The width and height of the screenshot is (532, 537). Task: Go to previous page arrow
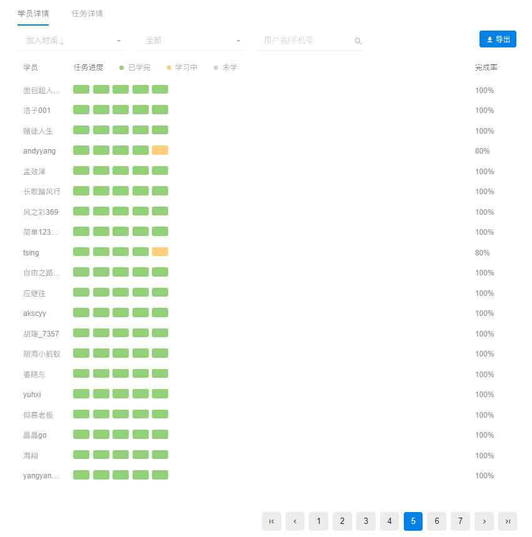(x=295, y=521)
